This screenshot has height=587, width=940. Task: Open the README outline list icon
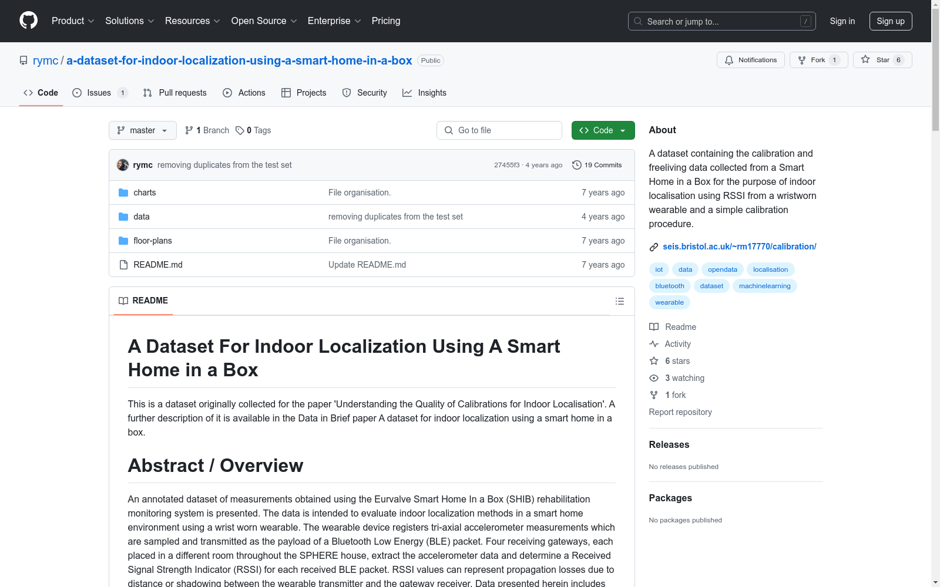[619, 301]
